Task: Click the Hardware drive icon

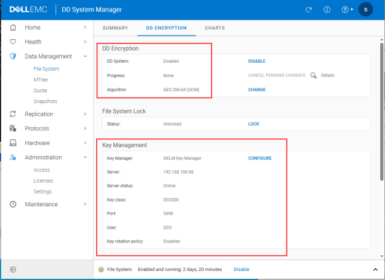Action: 13,142
